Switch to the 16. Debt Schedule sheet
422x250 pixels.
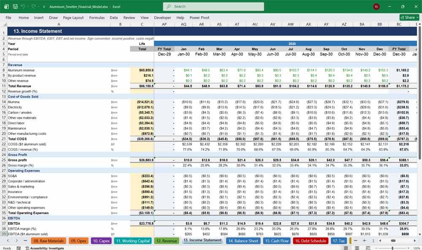(x=311, y=241)
